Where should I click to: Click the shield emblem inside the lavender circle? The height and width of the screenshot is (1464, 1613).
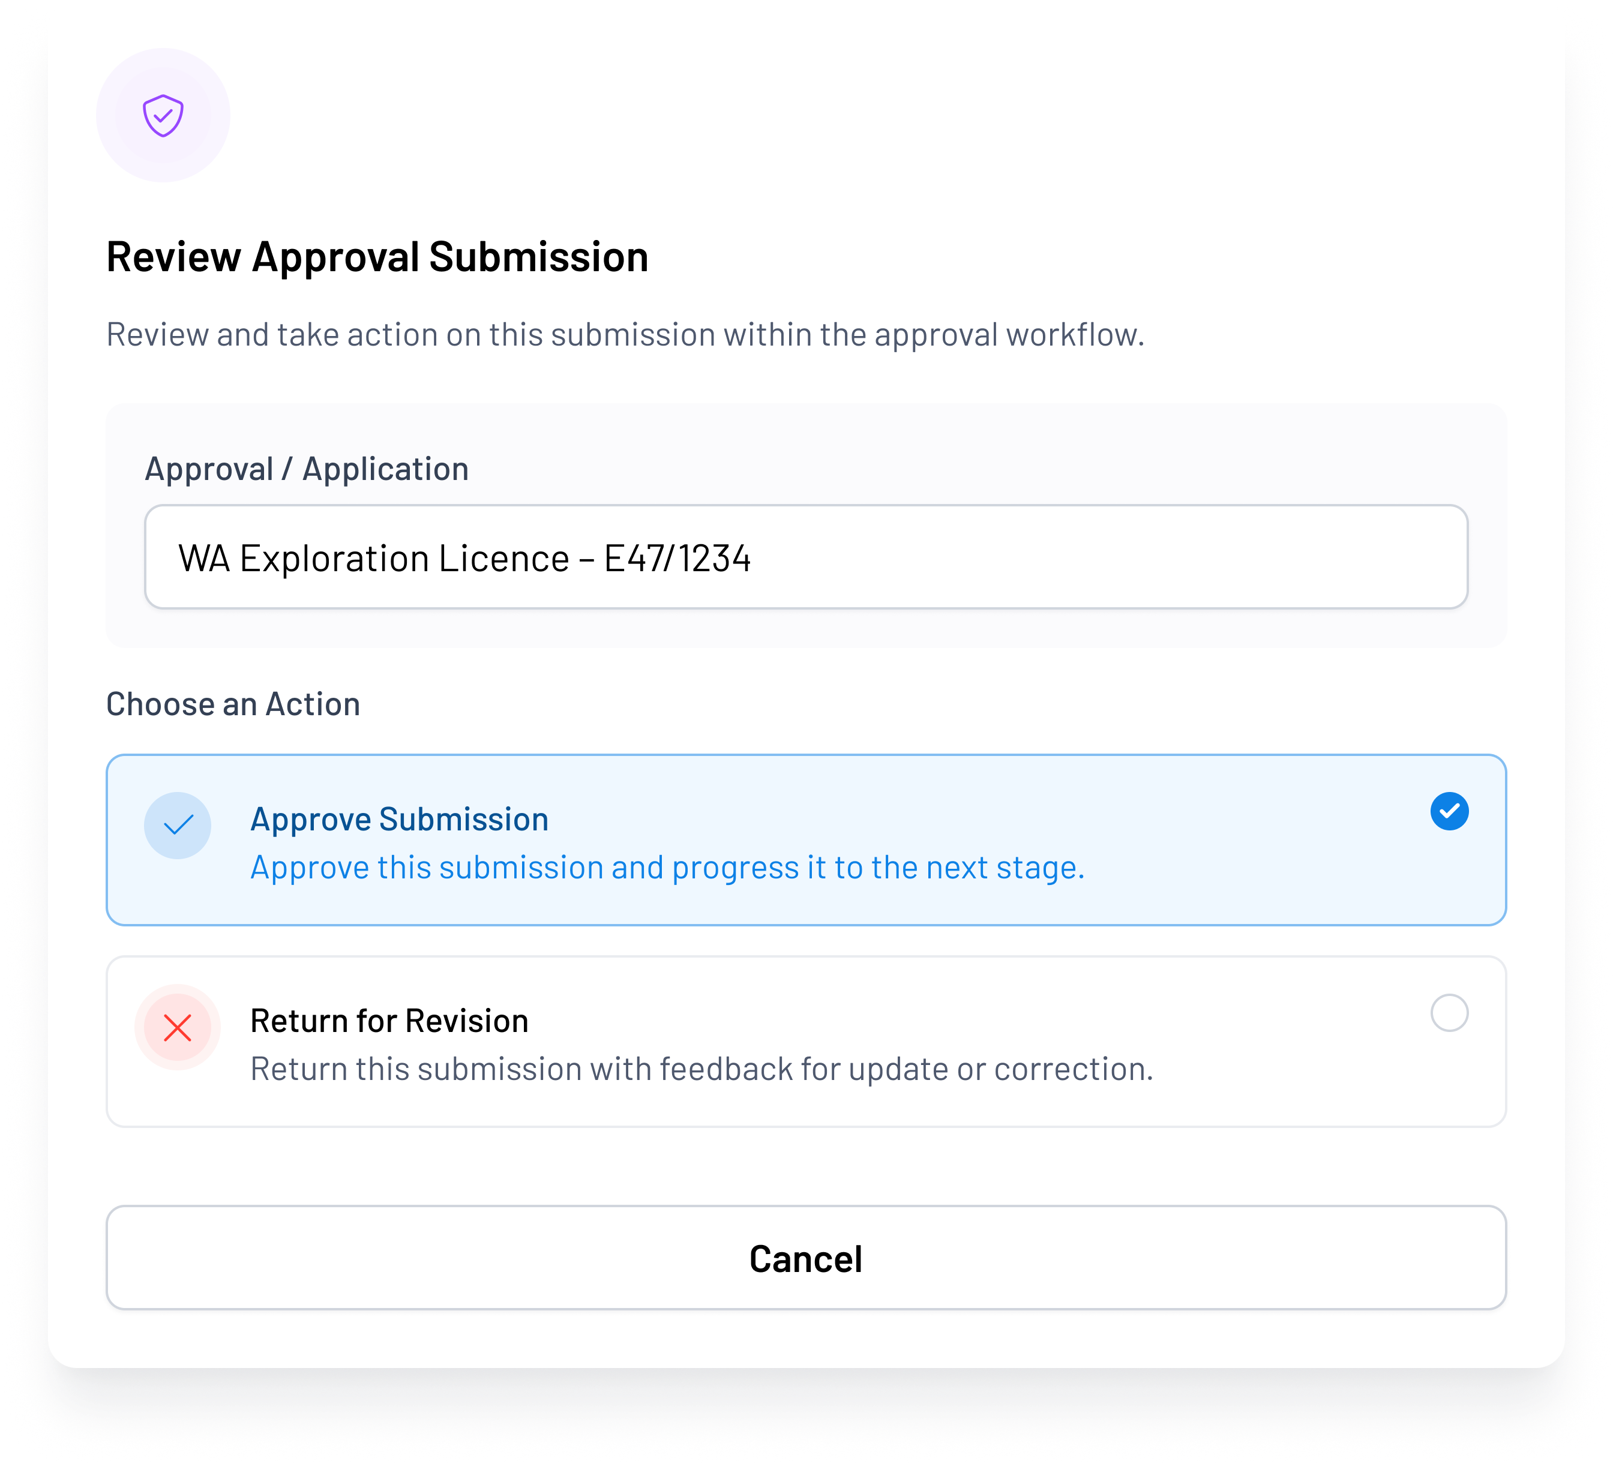pos(163,115)
